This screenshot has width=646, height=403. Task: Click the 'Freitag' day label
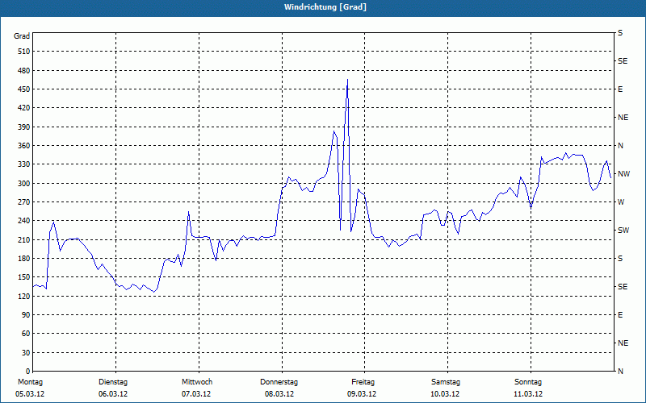pos(363,382)
